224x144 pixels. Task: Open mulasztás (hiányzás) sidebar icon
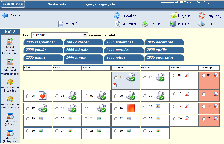point(10,133)
